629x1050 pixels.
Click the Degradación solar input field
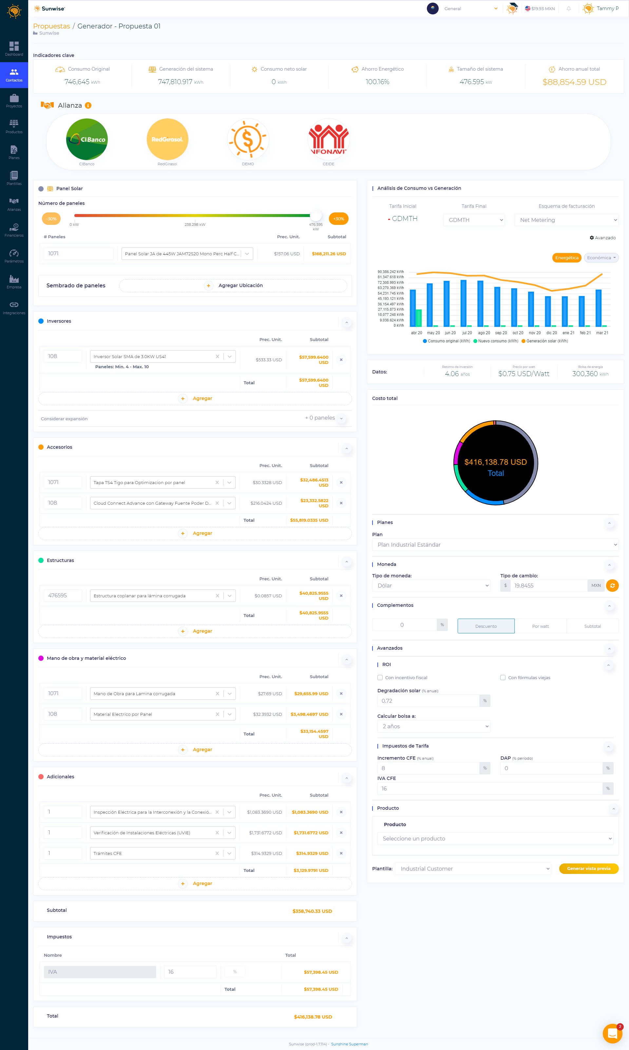(x=428, y=700)
